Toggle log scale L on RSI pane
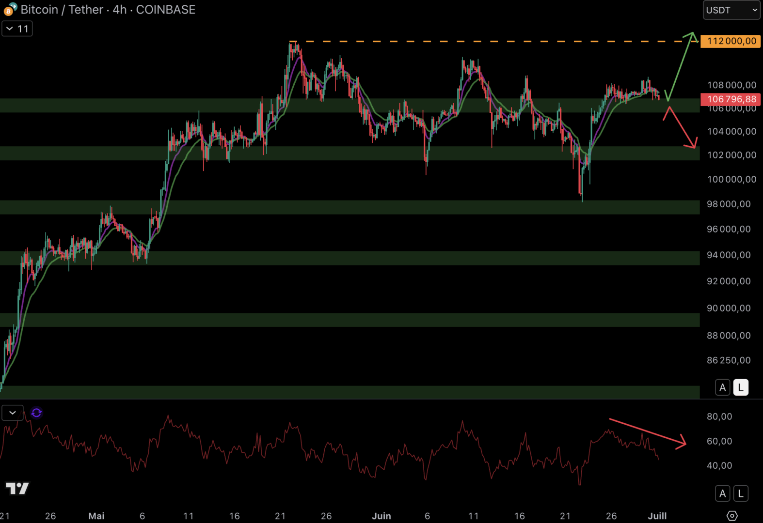The width and height of the screenshot is (763, 523). (x=741, y=493)
